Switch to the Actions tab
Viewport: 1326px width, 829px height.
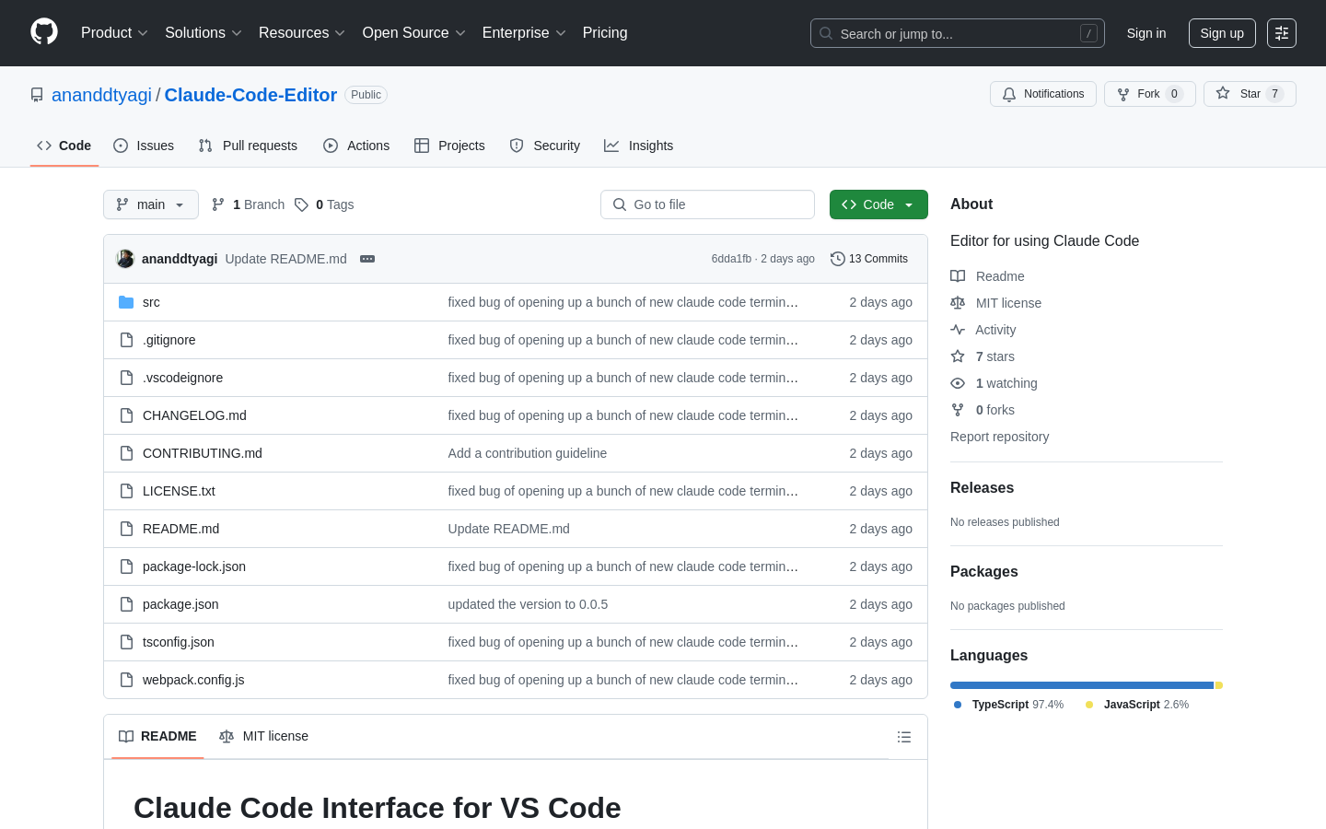point(356,146)
